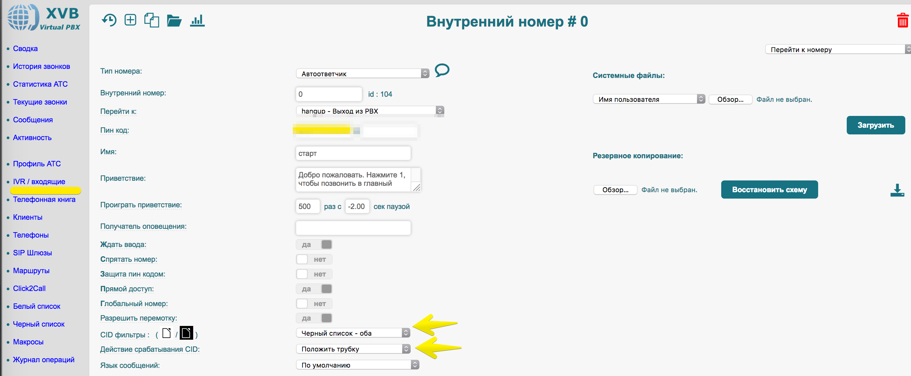
Task: Delete number with red trash icon
Action: coord(902,20)
